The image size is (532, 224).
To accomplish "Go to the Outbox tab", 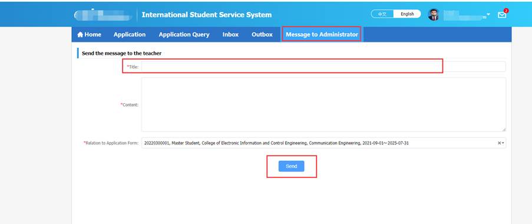I will point(262,35).
